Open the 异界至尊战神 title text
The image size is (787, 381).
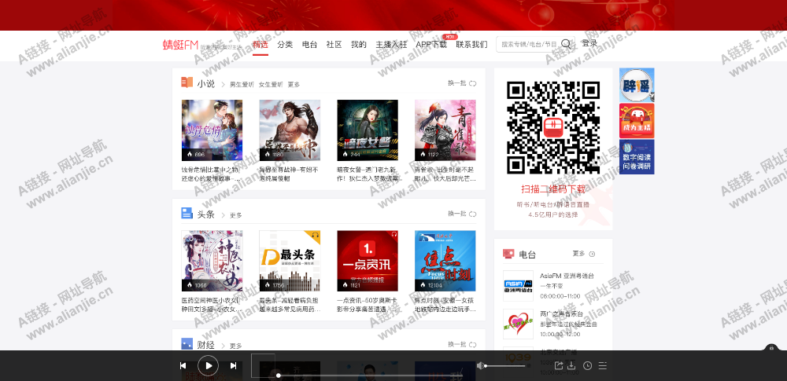point(290,174)
